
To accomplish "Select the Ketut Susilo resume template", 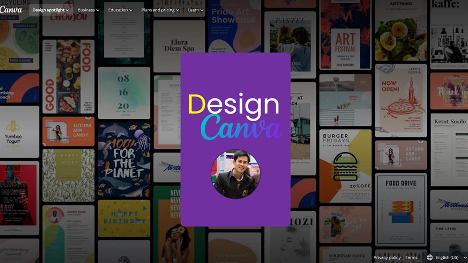I will coord(449,150).
